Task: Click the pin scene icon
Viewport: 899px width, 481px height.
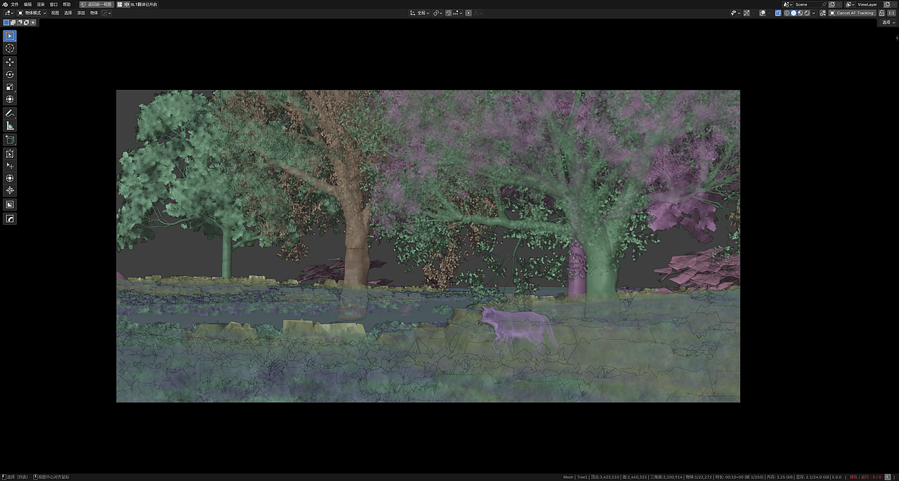Action: [x=824, y=4]
